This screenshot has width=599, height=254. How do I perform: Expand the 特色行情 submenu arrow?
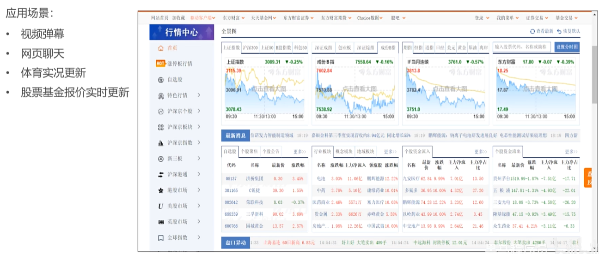pos(199,95)
